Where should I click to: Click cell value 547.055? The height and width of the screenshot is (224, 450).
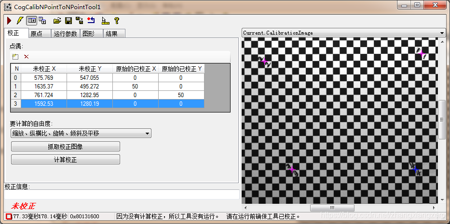tap(90, 77)
